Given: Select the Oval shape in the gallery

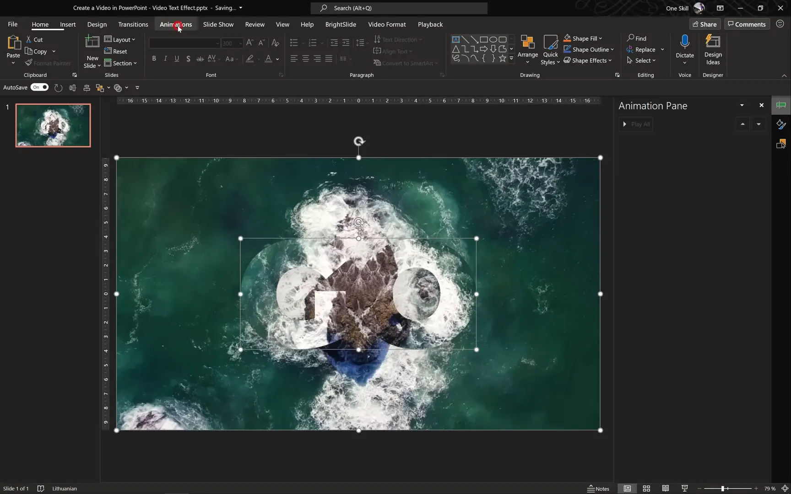Looking at the screenshot, I should (x=493, y=39).
